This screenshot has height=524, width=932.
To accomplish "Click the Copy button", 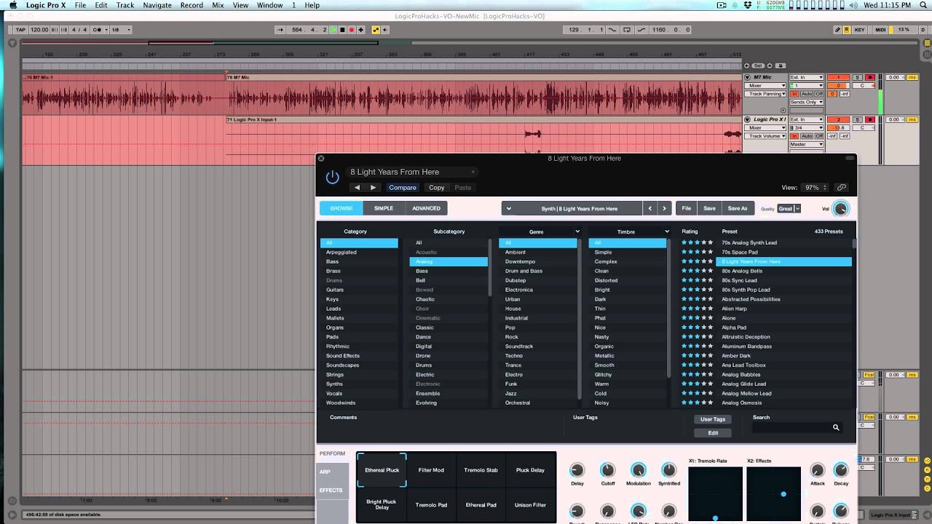I will point(437,188).
